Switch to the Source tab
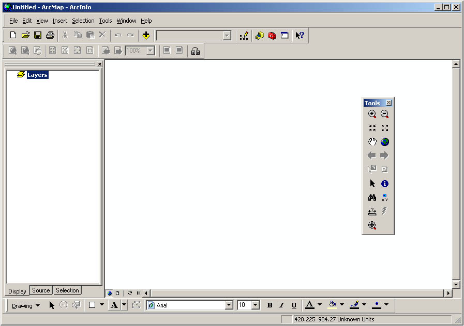 (41, 290)
